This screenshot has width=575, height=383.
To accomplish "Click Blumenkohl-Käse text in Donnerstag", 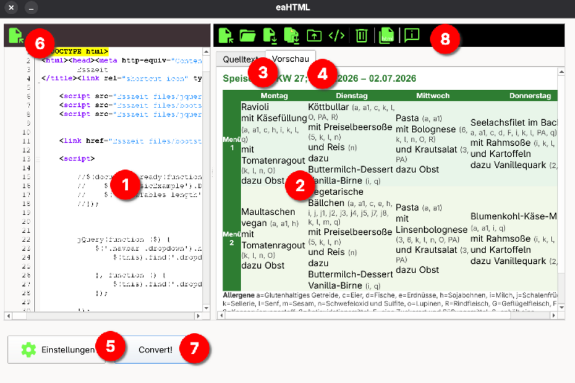I will (513, 216).
